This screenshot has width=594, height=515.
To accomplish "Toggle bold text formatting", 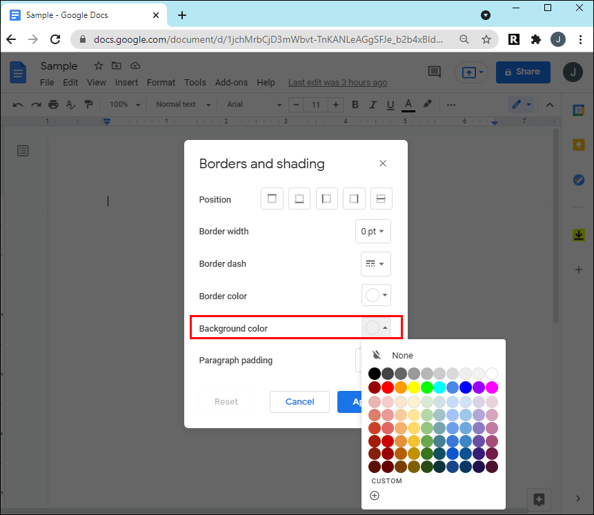I will (355, 105).
